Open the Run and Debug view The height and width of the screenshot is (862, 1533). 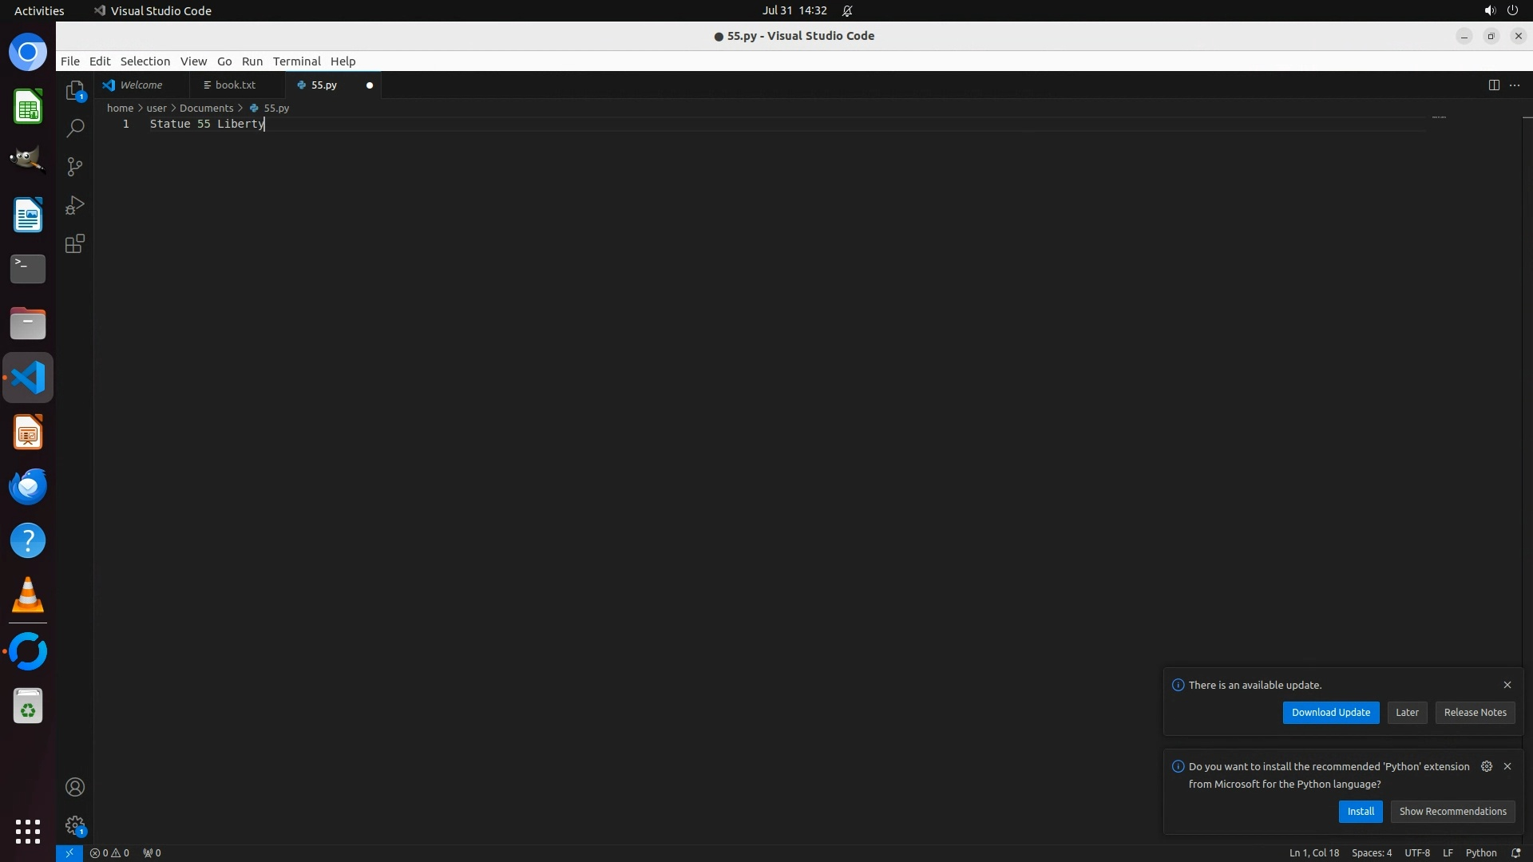(75, 205)
